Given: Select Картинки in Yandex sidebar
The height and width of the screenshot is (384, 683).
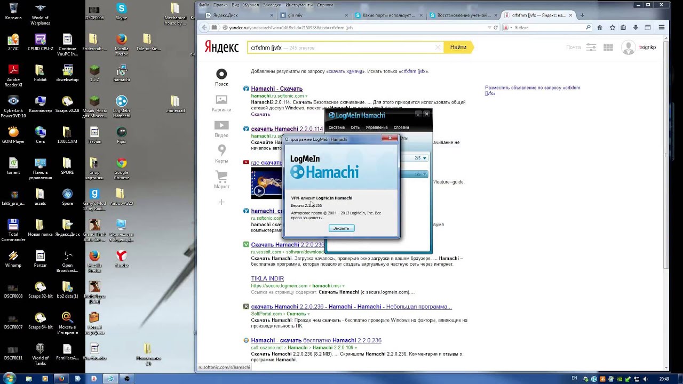Looking at the screenshot, I should tap(221, 103).
